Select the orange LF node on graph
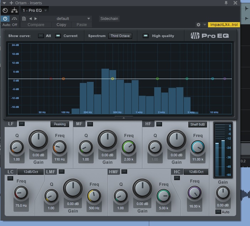 (63, 79)
